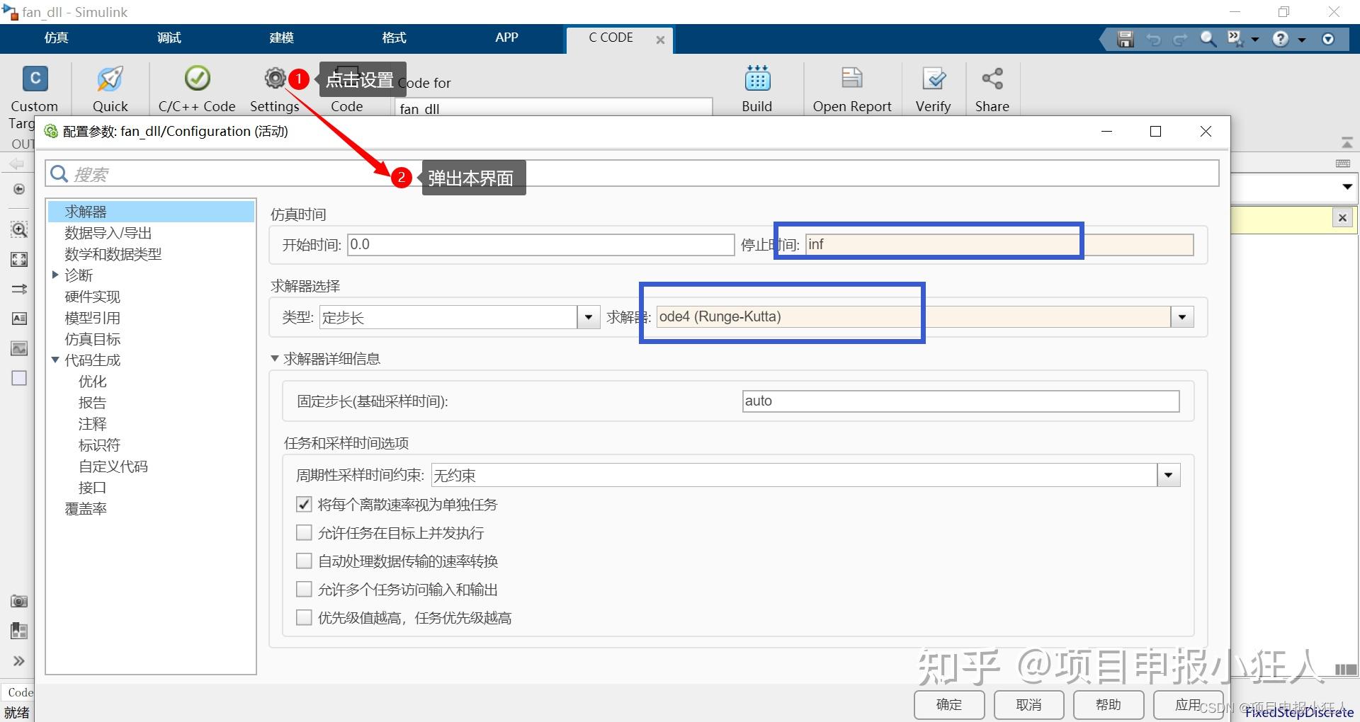Click the 应用 button
Viewport: 1360px width, 722px height.
[1189, 704]
